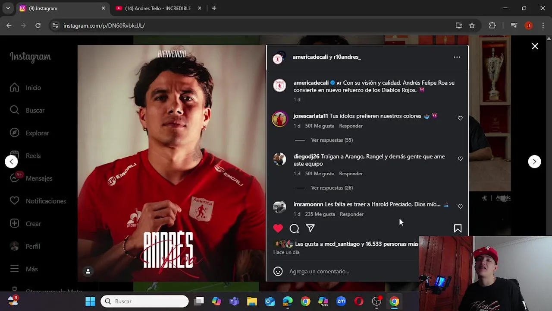Open the r10andres_ profile link
Screen dimensions: 552x311
(x=347, y=57)
